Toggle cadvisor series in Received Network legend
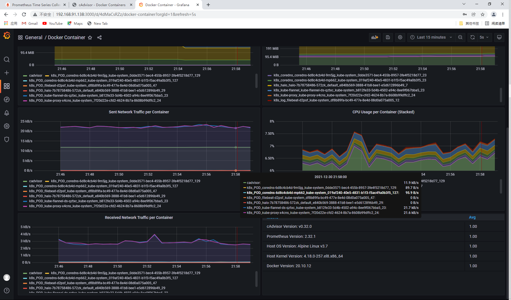Screen dimensions: 511x300 (x=36, y=273)
